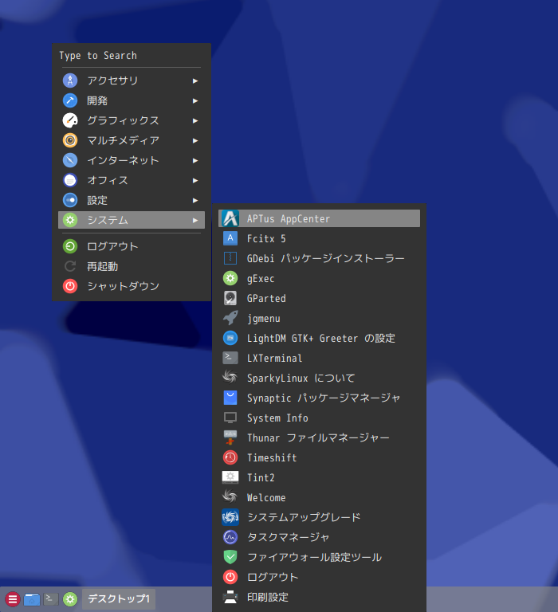Screen dimensions: 558x612
Task: Click the Tint2 icon
Action: click(230, 477)
